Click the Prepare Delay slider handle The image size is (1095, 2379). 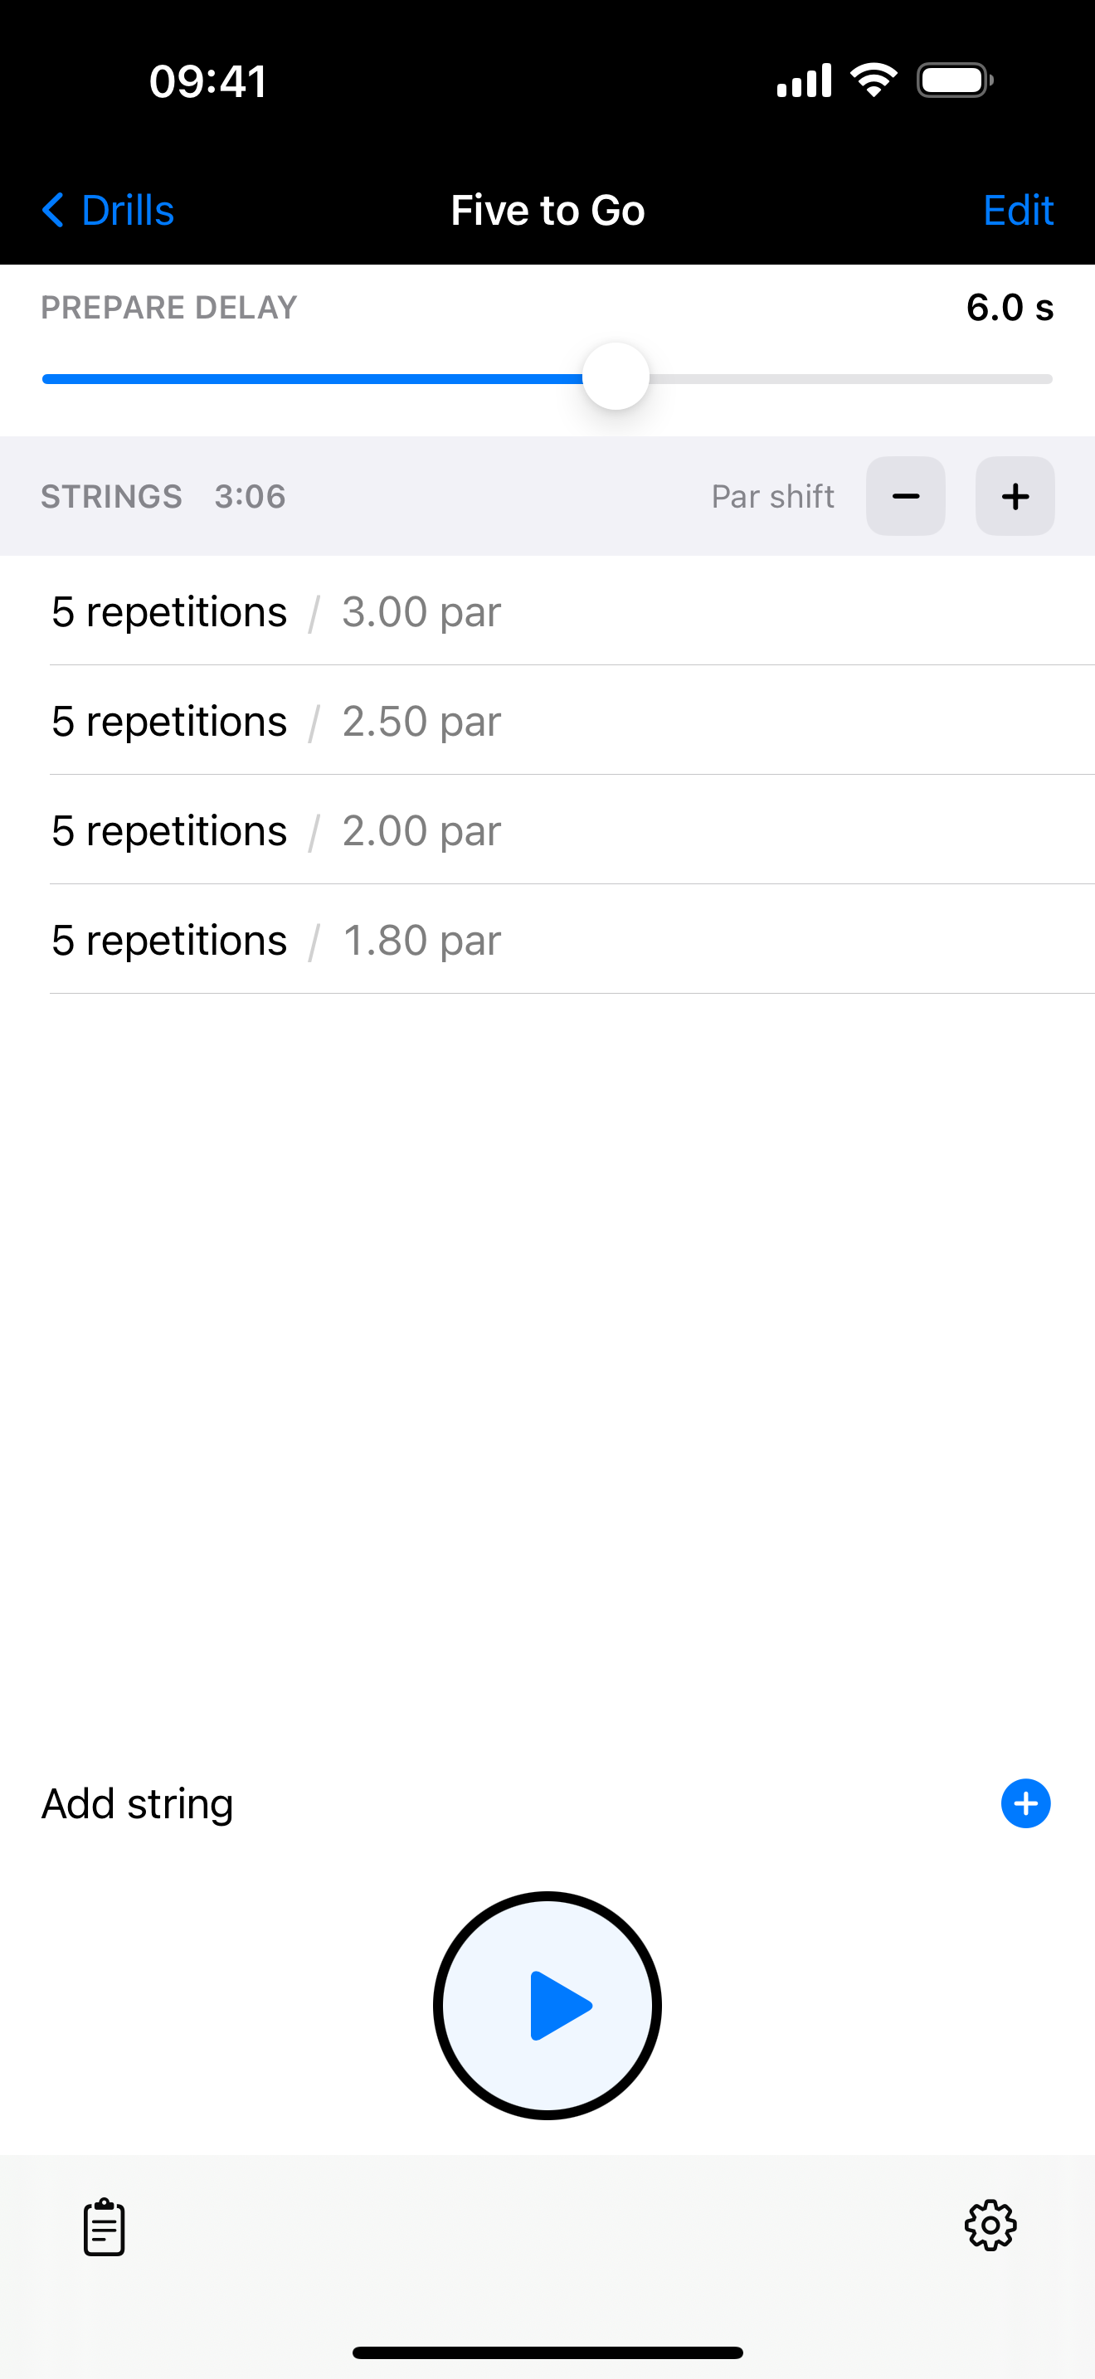tap(616, 377)
